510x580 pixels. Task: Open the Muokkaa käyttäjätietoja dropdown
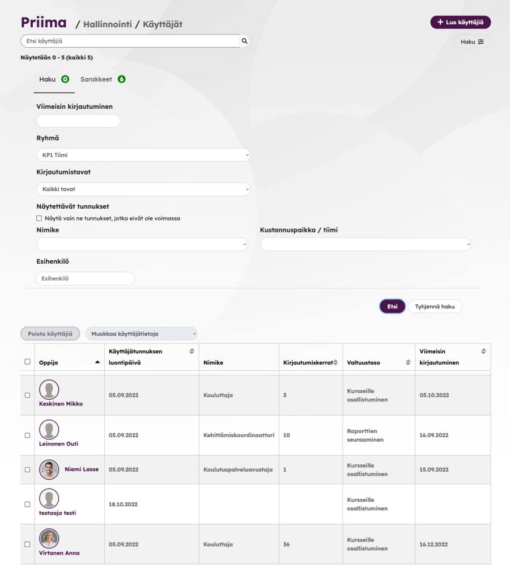pyautogui.click(x=142, y=334)
